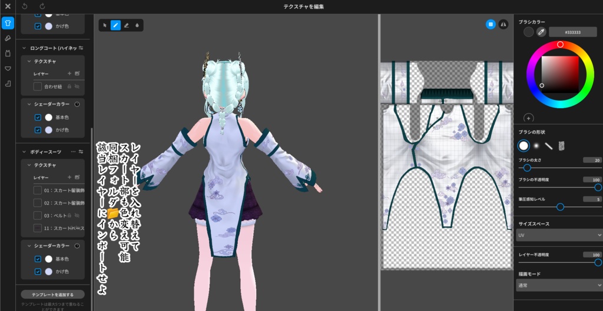Image resolution: width=603 pixels, height=311 pixels.
Task: Select the diagonal line brush shape
Action: point(549,146)
